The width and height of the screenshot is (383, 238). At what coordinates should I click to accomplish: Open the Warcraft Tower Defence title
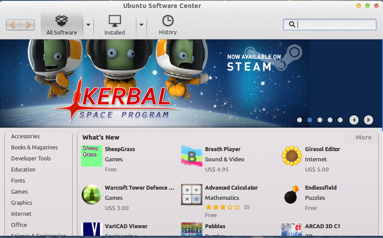(139, 187)
